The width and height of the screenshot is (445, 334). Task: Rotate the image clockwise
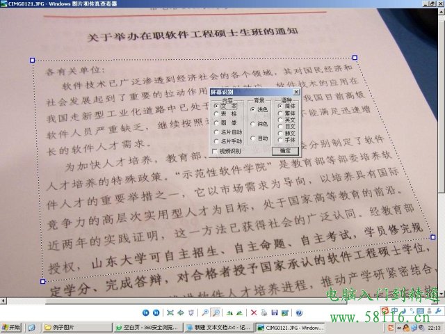click(x=230, y=313)
